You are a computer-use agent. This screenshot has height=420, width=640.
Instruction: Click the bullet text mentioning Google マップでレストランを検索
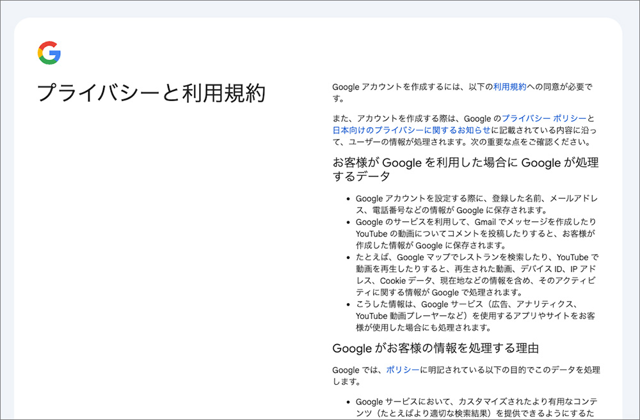tap(476, 275)
